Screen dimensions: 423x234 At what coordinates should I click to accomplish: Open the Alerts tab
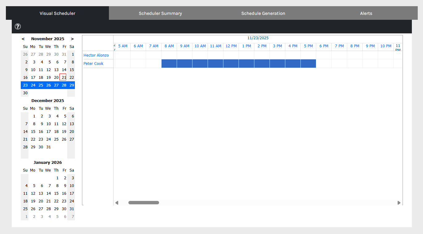(366, 13)
